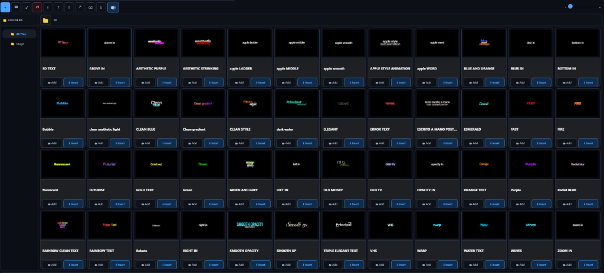Viewport: 604px width, 273px height.
Task: Select the Radial BLUR preset thumbnail
Action: pos(577,164)
